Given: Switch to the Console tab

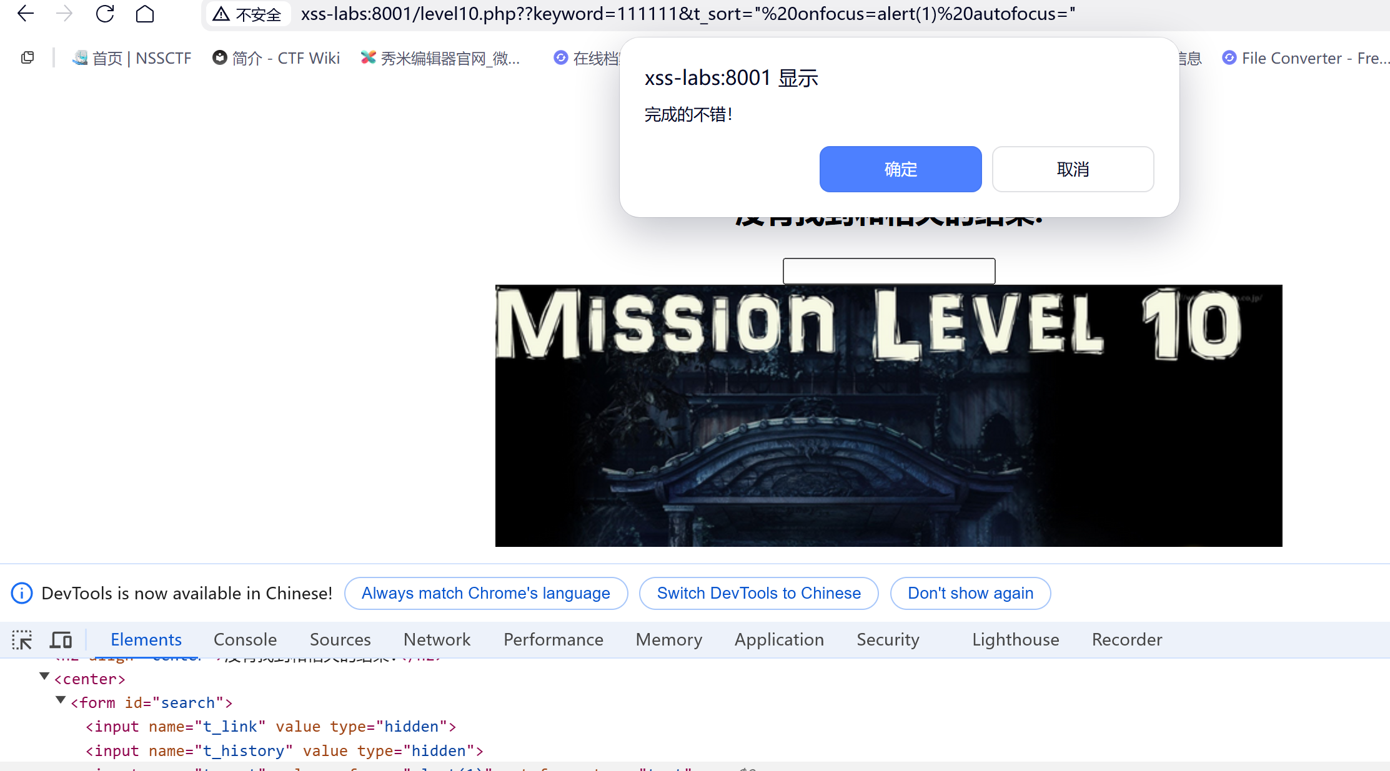Looking at the screenshot, I should click(245, 640).
